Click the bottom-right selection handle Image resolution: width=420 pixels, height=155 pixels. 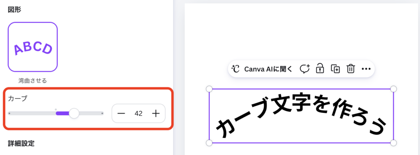coord(393,143)
